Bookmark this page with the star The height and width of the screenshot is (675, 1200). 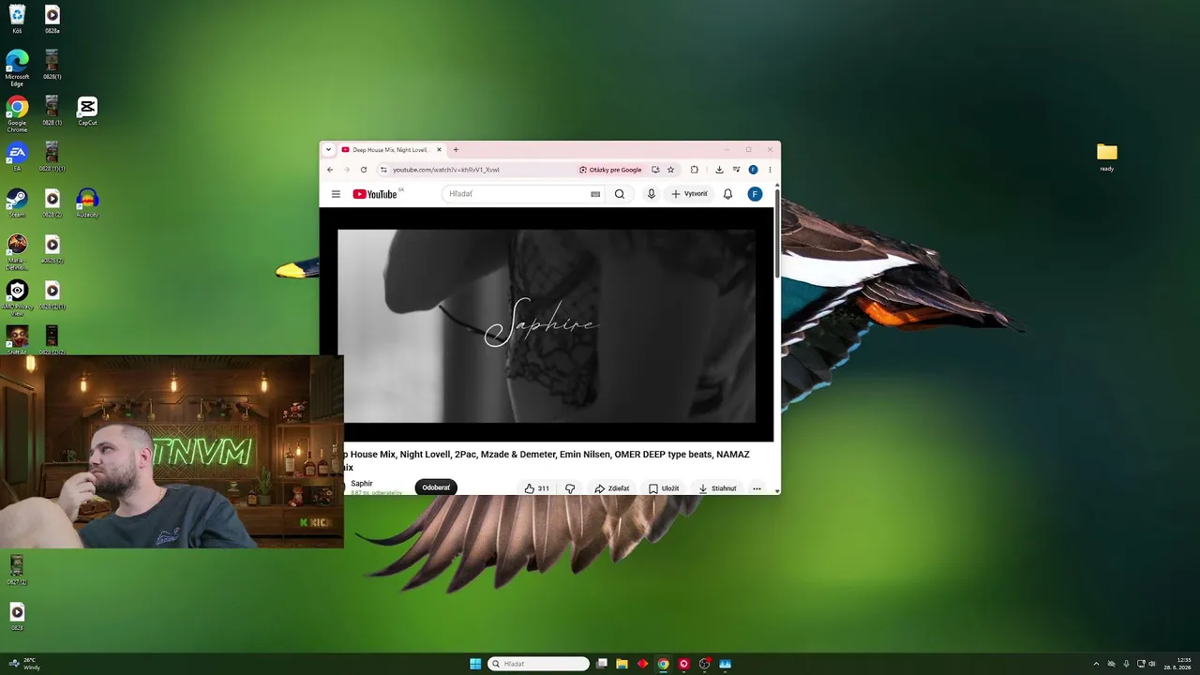[670, 170]
